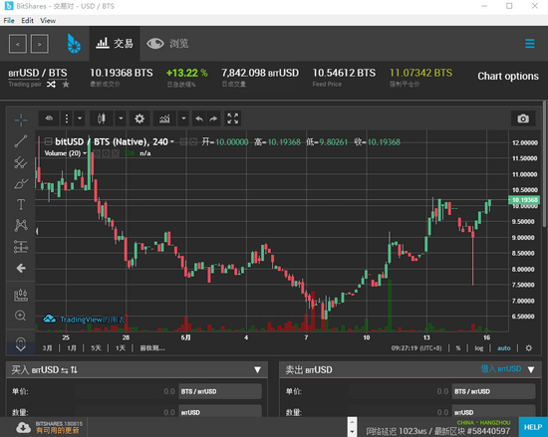The height and width of the screenshot is (437, 548).
Task: Select the brush drawing tool
Action: click(21, 183)
